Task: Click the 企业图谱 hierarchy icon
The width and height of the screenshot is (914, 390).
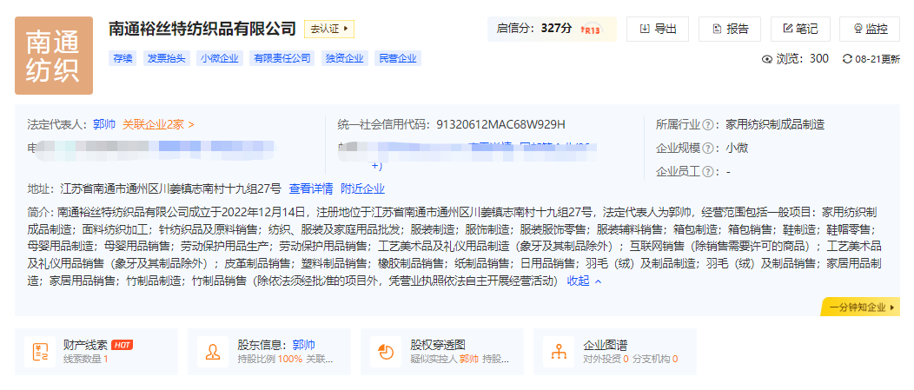Action: click(x=559, y=352)
